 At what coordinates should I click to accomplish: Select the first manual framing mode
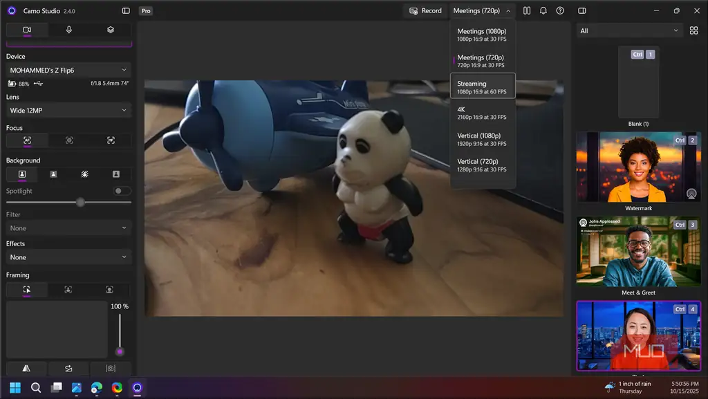(x=27, y=290)
